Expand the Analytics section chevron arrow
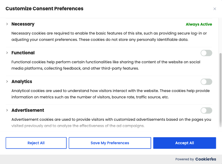This screenshot has height=164, width=222. click(7, 81)
